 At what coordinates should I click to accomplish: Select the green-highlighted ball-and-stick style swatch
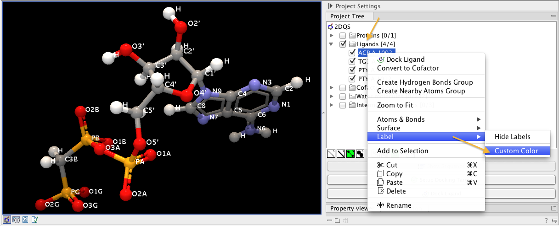click(350, 154)
